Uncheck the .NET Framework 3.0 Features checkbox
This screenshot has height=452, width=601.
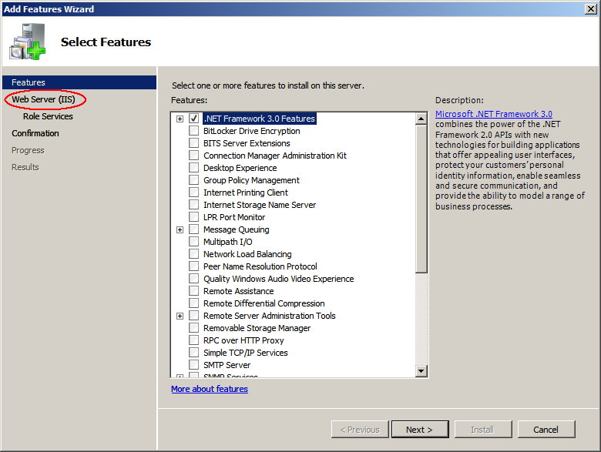[x=194, y=119]
